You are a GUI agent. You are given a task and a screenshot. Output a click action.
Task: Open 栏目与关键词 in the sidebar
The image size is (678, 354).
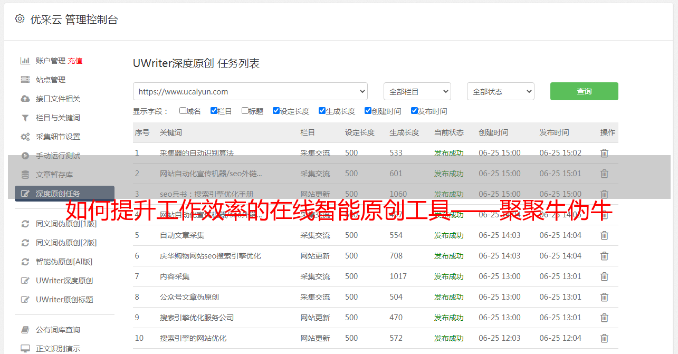coord(58,118)
